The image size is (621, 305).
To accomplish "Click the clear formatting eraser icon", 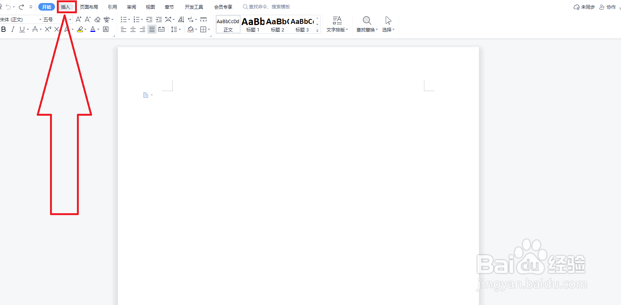I will click(97, 19).
